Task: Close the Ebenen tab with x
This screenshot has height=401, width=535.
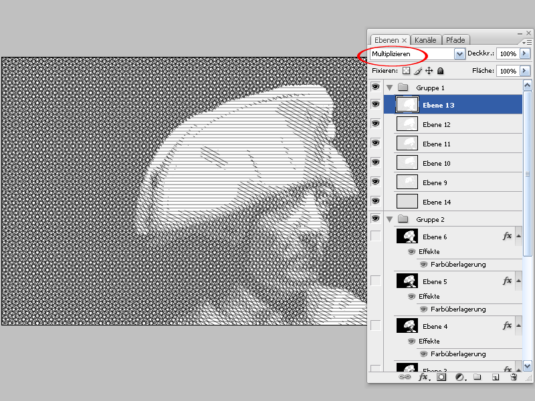Action: pos(405,40)
